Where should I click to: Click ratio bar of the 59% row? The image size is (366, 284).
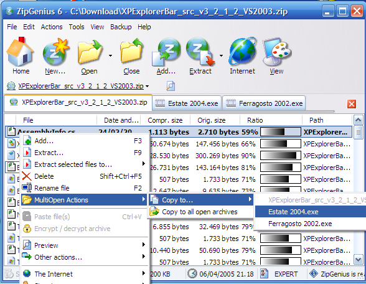point(280,132)
